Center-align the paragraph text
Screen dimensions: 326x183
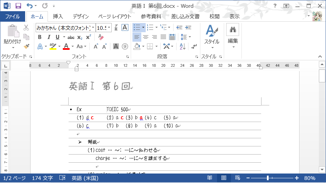146,37
